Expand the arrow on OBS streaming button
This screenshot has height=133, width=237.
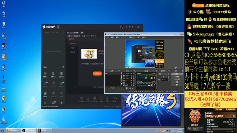[x=182, y=74]
